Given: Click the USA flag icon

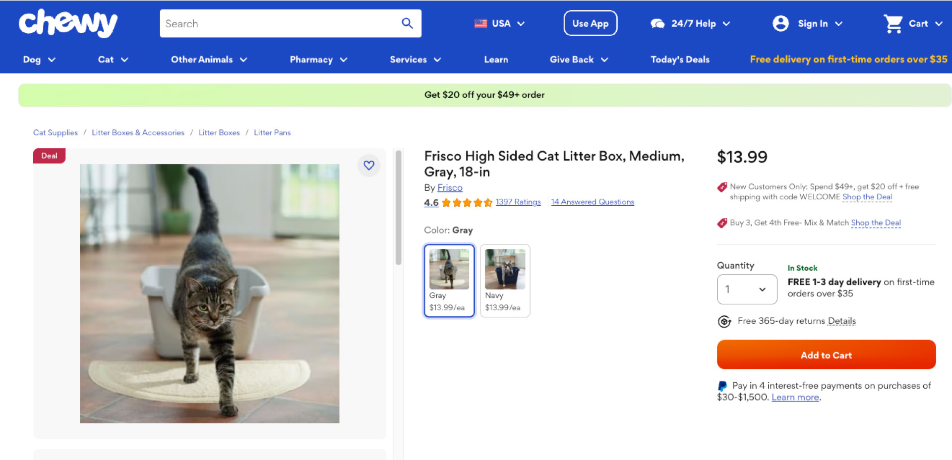Looking at the screenshot, I should (x=480, y=23).
